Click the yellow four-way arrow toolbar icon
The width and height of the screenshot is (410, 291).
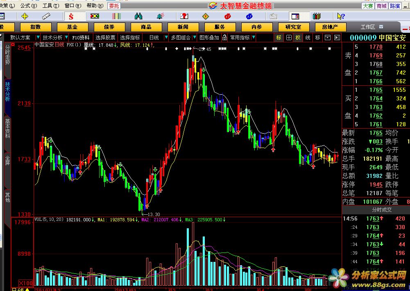(25, 16)
